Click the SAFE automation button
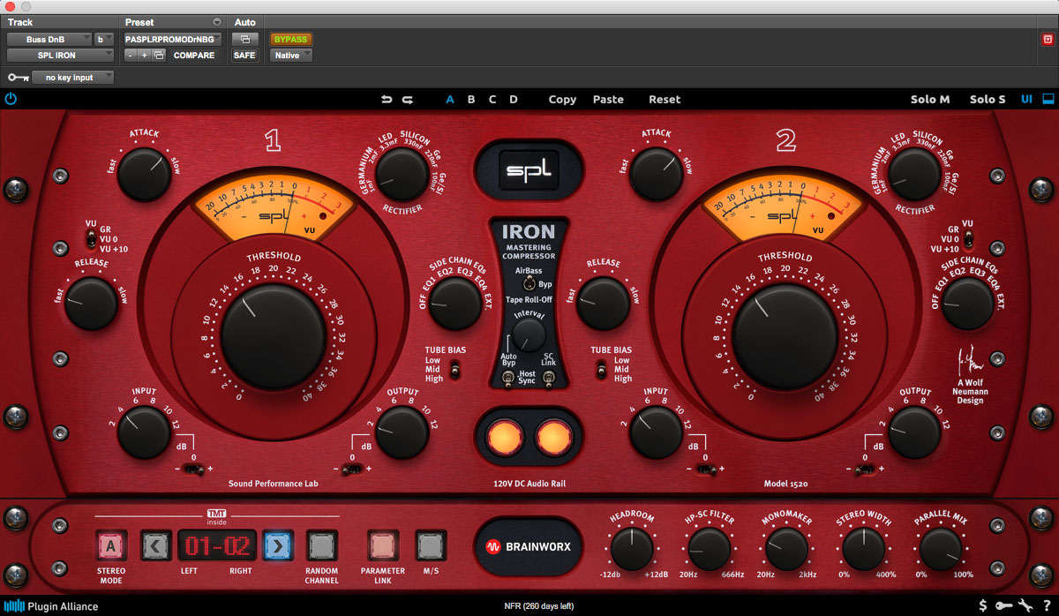 tap(244, 56)
